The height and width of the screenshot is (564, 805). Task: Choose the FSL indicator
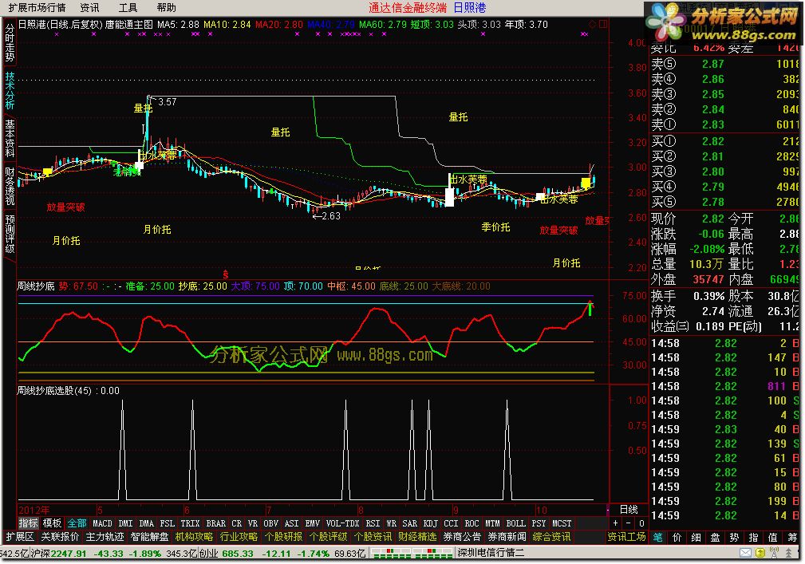[x=167, y=523]
